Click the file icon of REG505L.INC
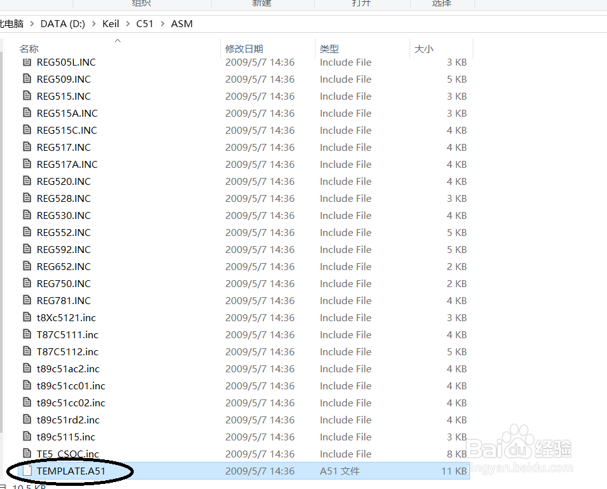 coord(27,62)
